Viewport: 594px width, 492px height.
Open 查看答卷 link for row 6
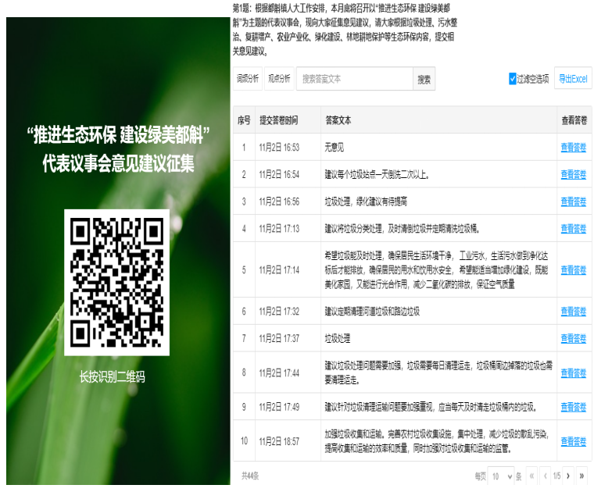[x=574, y=311]
